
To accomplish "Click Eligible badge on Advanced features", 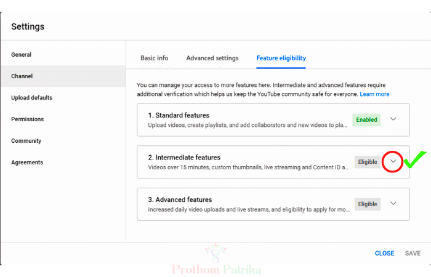I will tap(368, 204).
